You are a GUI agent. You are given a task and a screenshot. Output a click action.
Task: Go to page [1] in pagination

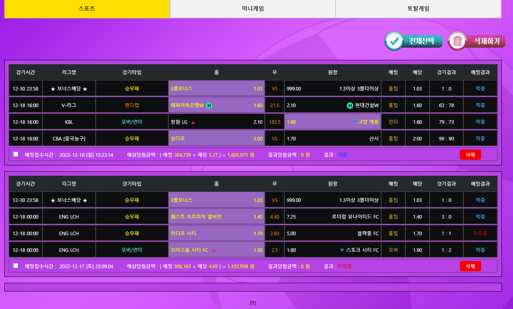pyautogui.click(x=253, y=303)
